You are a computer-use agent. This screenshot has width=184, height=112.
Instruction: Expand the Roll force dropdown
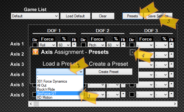click(x=47, y=45)
